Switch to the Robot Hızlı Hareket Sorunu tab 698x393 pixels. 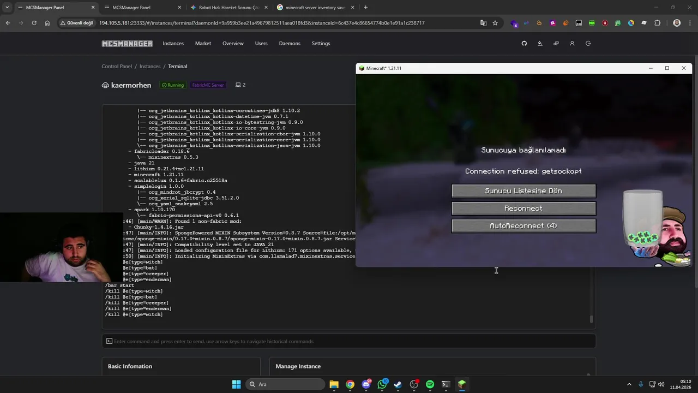(x=228, y=8)
